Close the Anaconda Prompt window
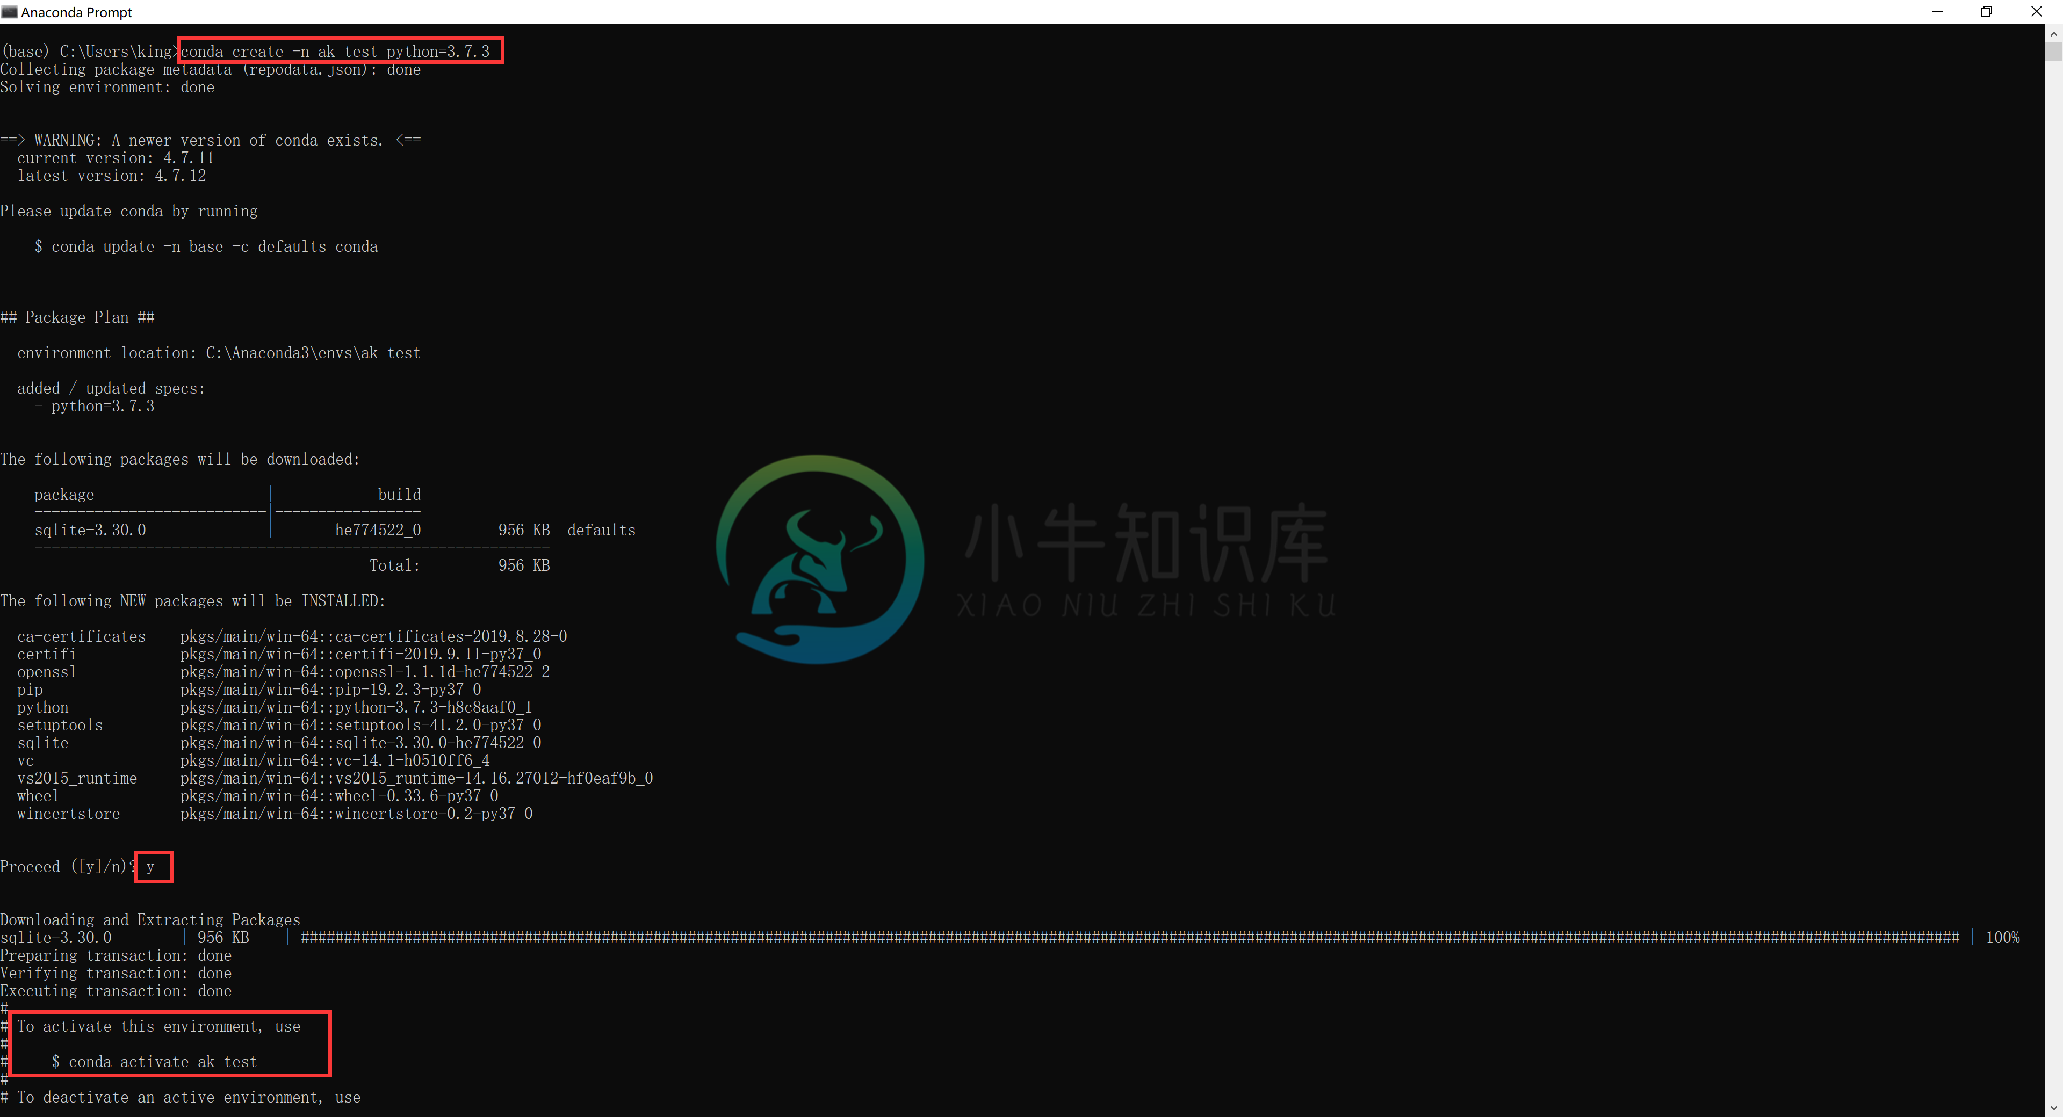 tap(2037, 12)
